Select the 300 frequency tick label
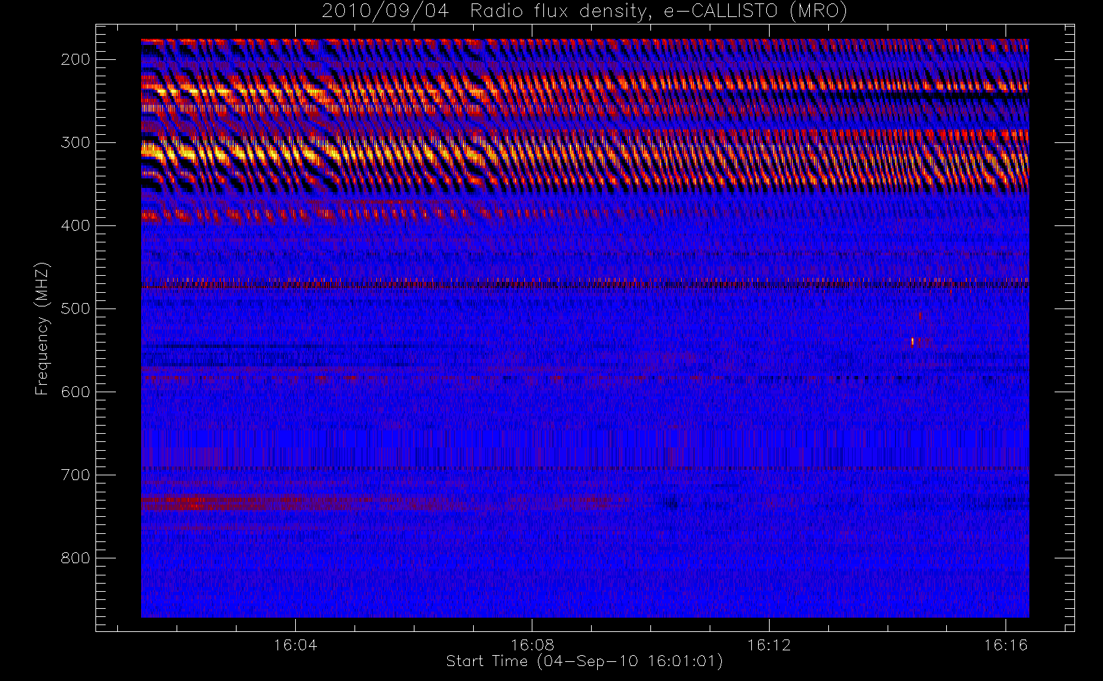The width and height of the screenshot is (1103, 681). [76, 142]
